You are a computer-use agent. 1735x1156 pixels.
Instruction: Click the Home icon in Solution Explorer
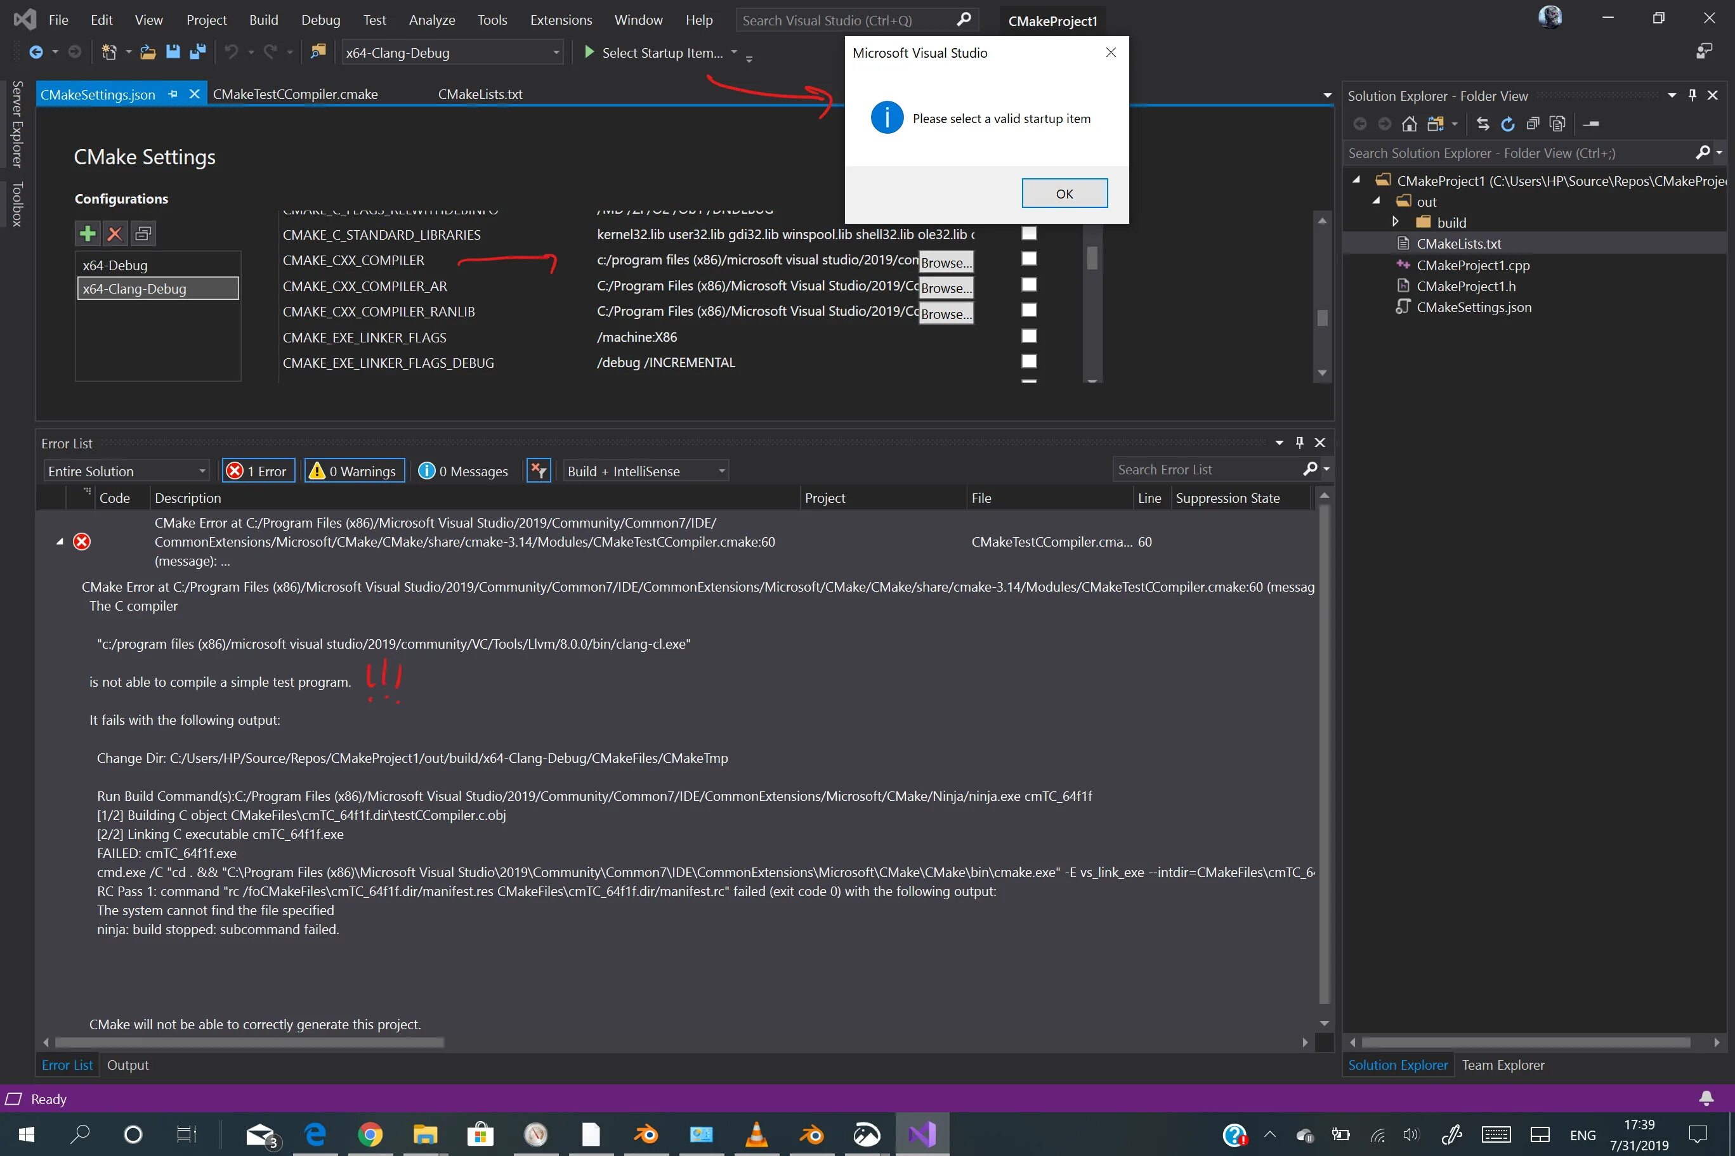[x=1409, y=124]
